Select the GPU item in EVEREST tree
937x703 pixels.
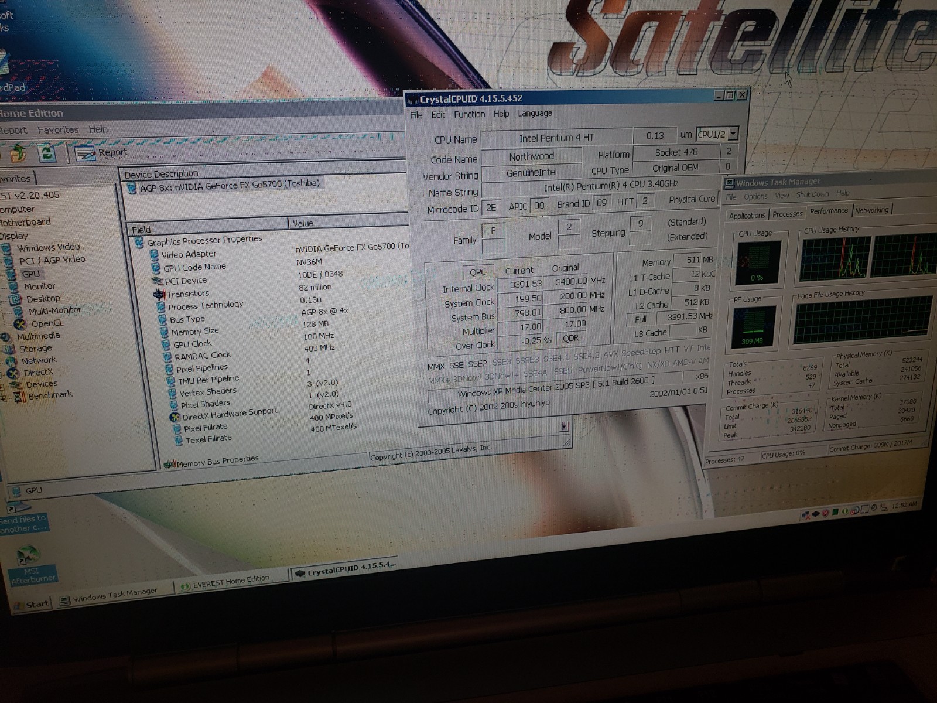[30, 274]
